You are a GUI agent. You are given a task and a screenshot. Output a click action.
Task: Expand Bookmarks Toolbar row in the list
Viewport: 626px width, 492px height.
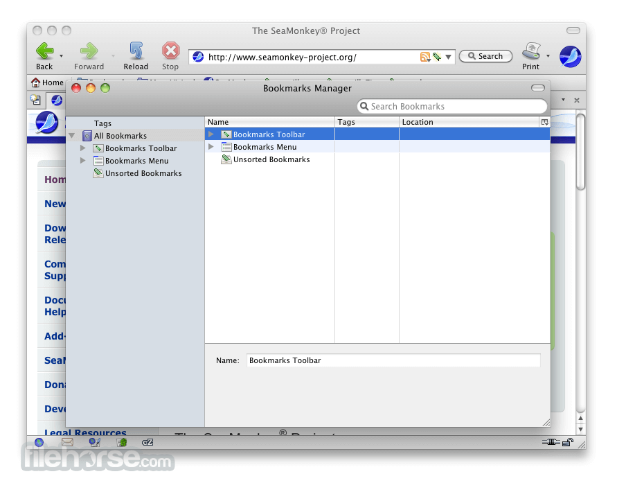211,134
